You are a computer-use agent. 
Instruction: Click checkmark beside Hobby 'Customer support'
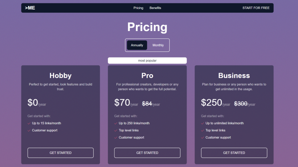click(29, 130)
